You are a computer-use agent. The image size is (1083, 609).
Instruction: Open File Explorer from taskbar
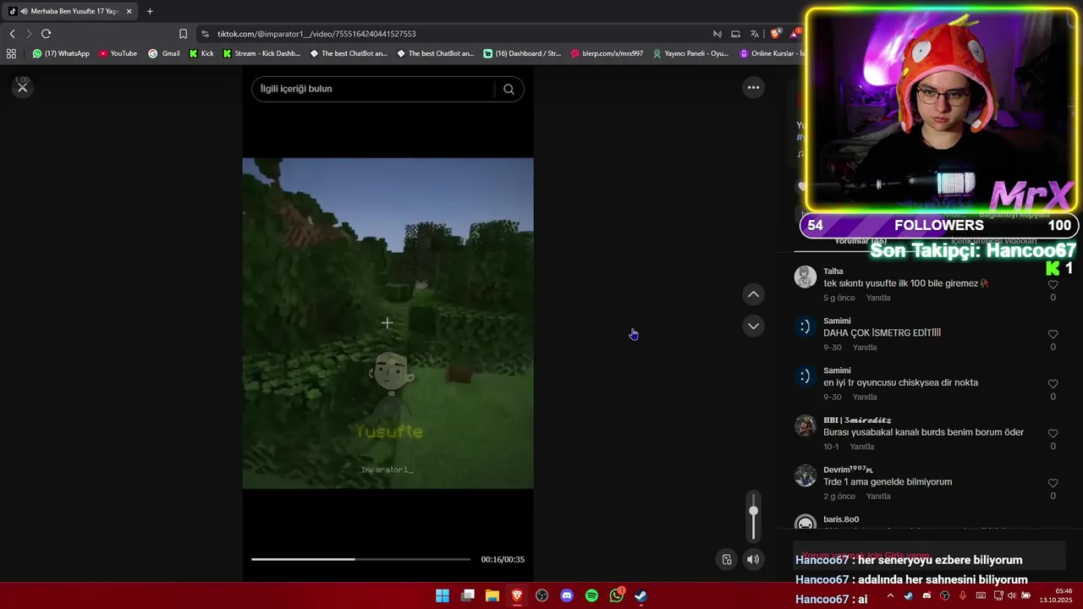point(492,595)
